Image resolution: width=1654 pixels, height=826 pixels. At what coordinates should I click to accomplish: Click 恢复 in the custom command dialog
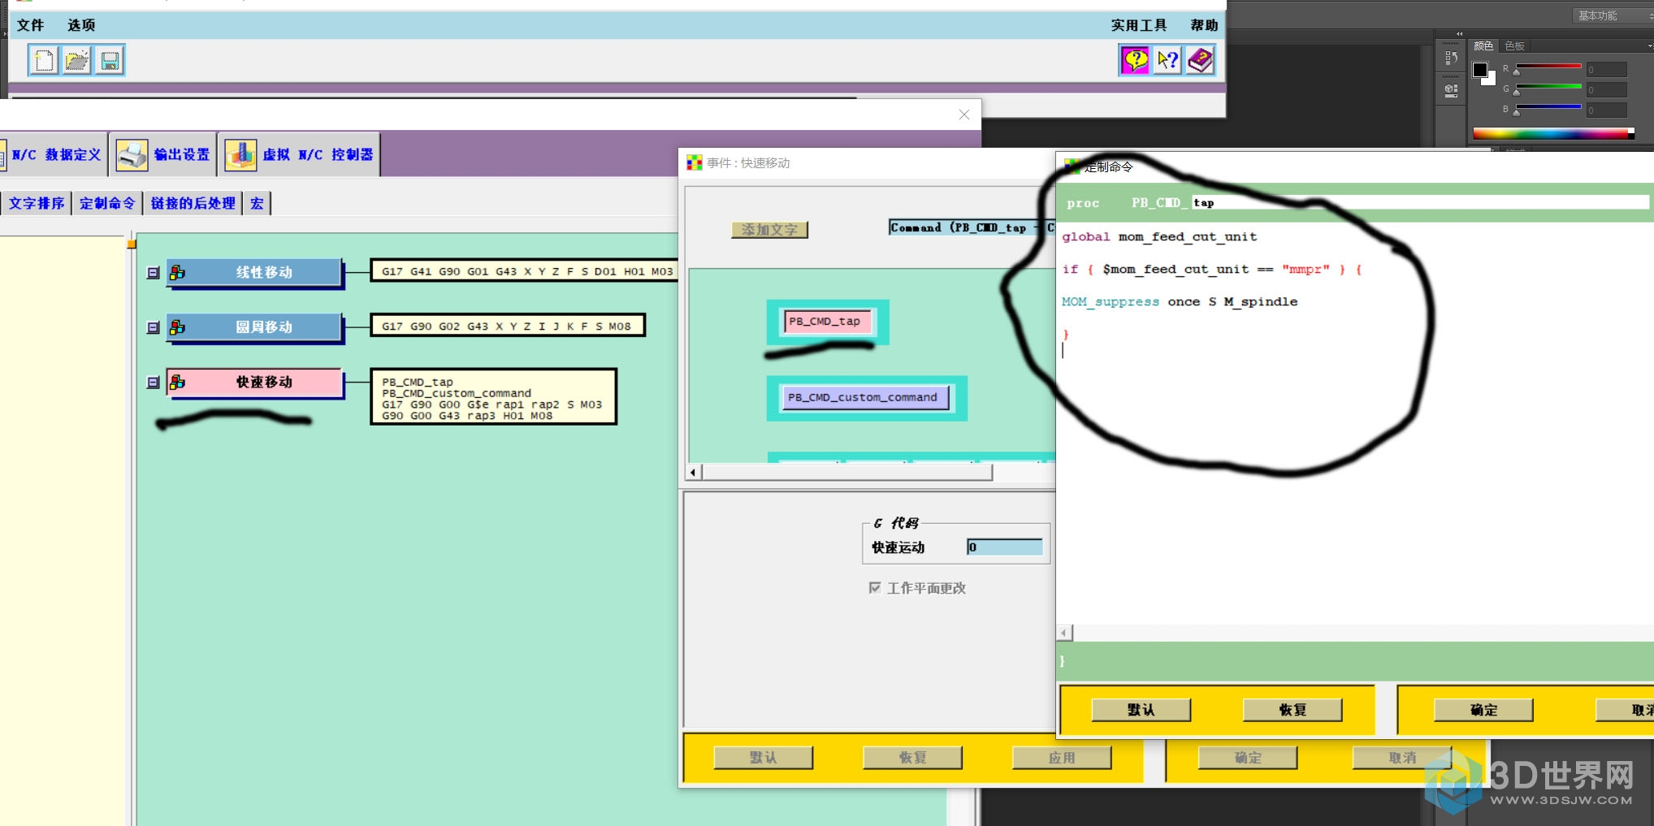(x=1292, y=710)
